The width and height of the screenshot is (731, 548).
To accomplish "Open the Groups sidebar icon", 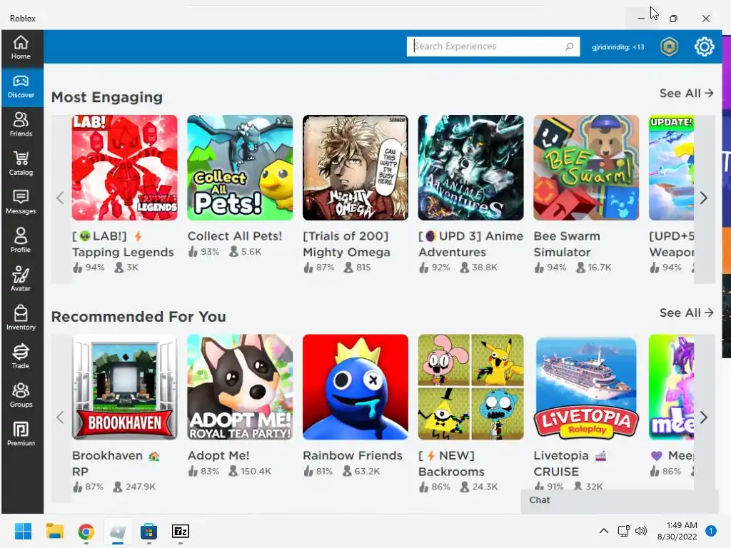I will [21, 395].
